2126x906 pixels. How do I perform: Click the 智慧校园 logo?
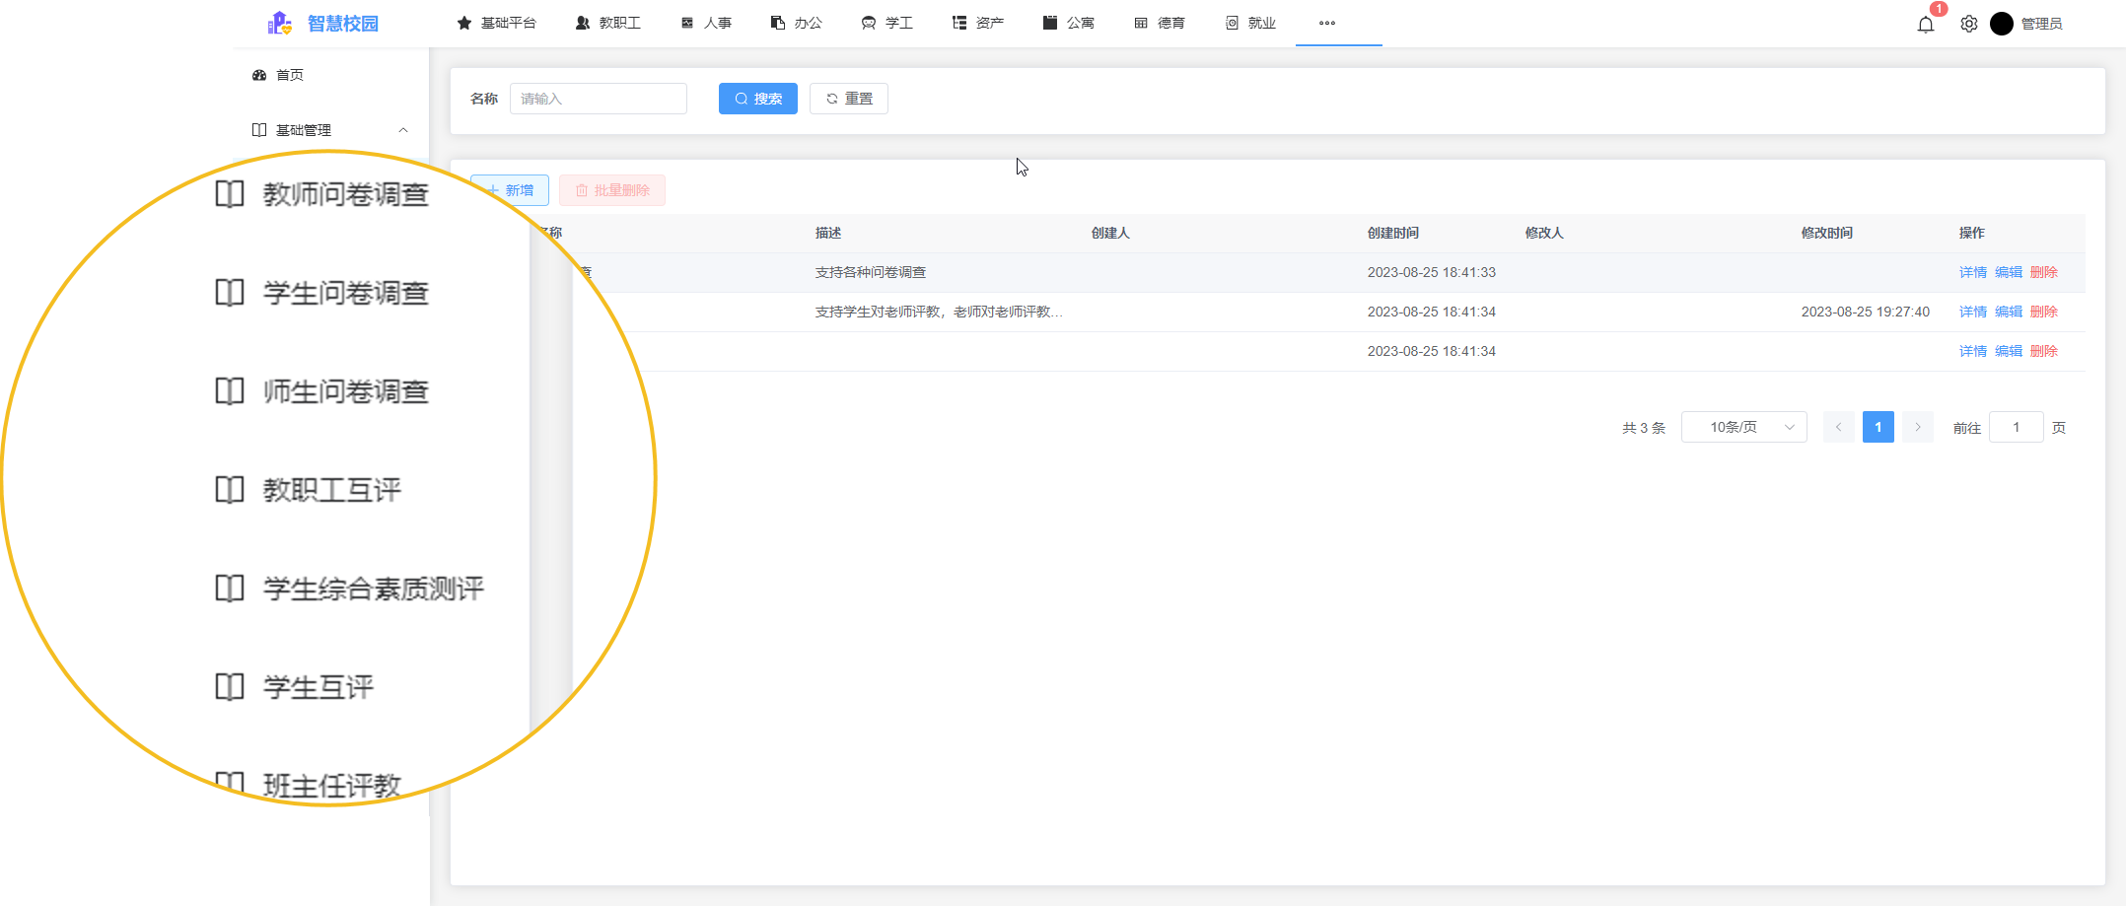[325, 23]
